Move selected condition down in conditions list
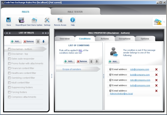The height and width of the screenshot is (115, 167). tap(97, 61)
